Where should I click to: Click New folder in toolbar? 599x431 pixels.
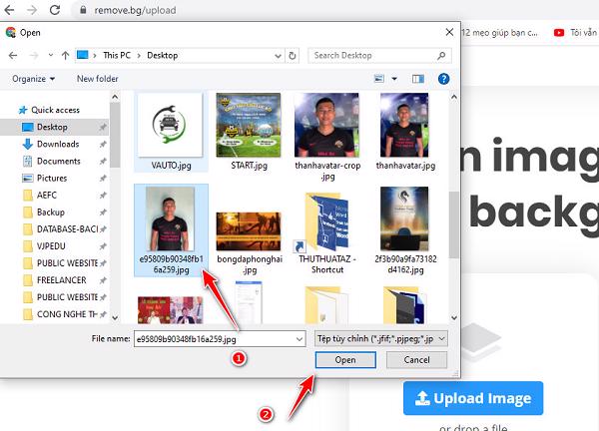(98, 78)
